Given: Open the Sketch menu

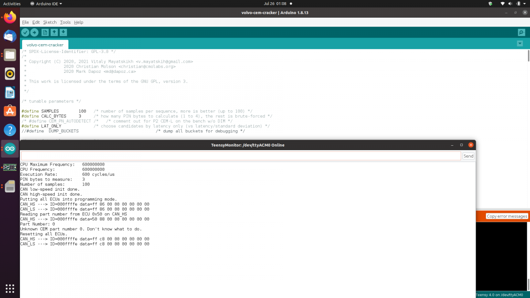Looking at the screenshot, I should (49, 22).
